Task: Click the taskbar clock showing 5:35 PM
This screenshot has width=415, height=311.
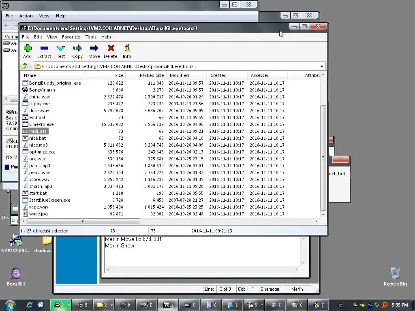Action: pyautogui.click(x=400, y=305)
